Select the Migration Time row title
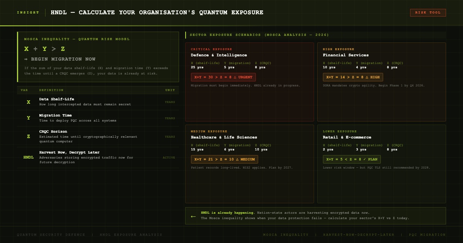 click(56, 115)
